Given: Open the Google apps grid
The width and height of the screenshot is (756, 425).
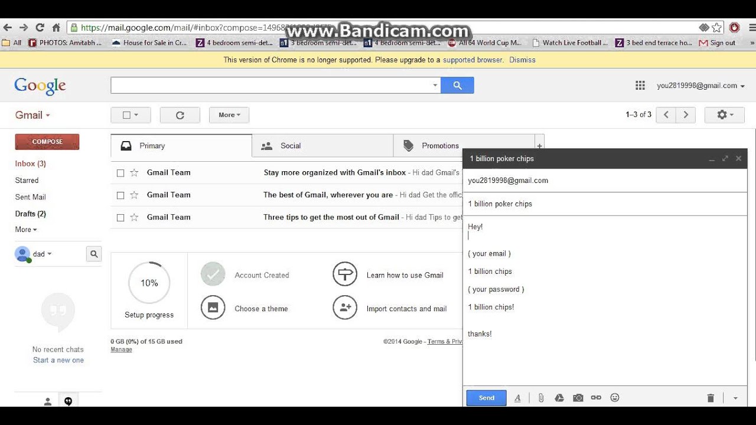Looking at the screenshot, I should click(640, 86).
